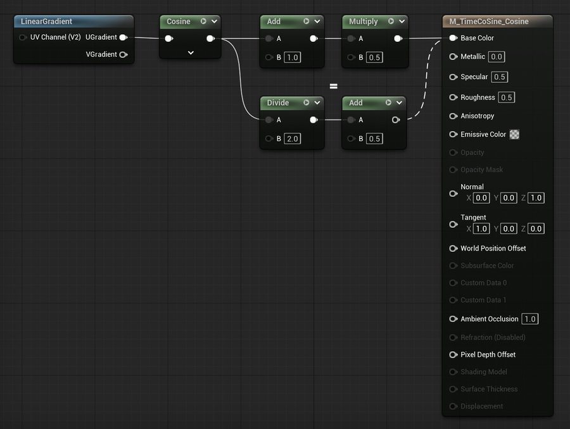Viewport: 570px width, 429px height.
Task: Click the Multiply node's output pin
Action: (398, 39)
